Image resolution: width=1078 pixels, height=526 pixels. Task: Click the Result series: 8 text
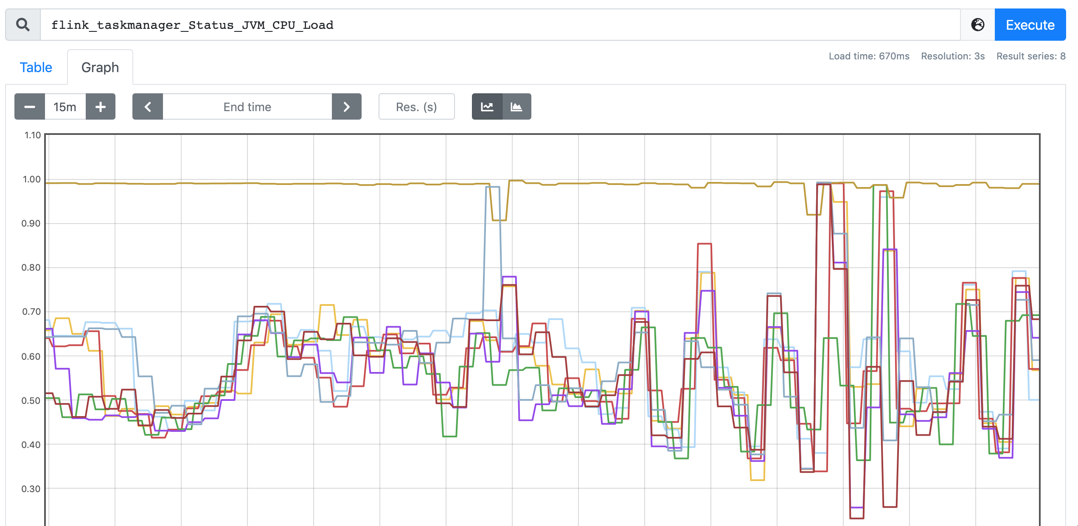click(x=1030, y=56)
